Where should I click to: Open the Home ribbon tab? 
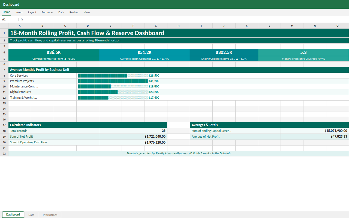7,12
